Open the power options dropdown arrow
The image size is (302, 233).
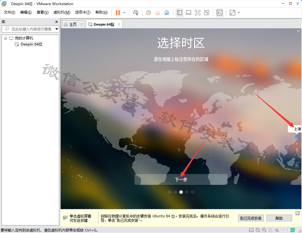(124, 13)
